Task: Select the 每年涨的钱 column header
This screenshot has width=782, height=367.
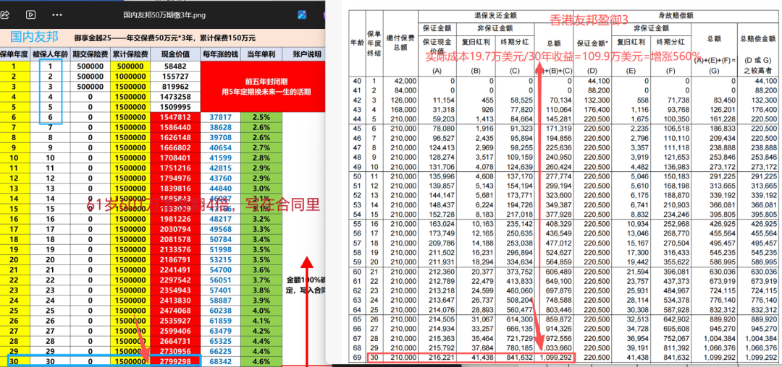Action: click(x=221, y=54)
